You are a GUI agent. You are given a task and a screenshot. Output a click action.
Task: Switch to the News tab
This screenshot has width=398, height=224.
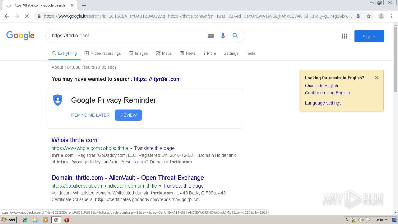click(187, 53)
